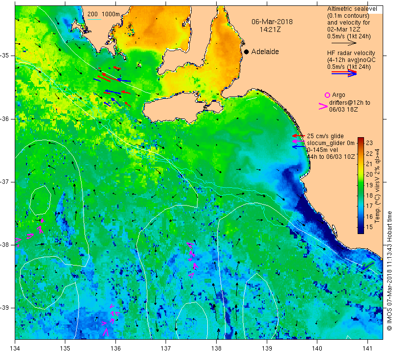393x354 pixels.
Task: Click the 'Altimetric sealevel' legend heading
Action: [x=352, y=9]
